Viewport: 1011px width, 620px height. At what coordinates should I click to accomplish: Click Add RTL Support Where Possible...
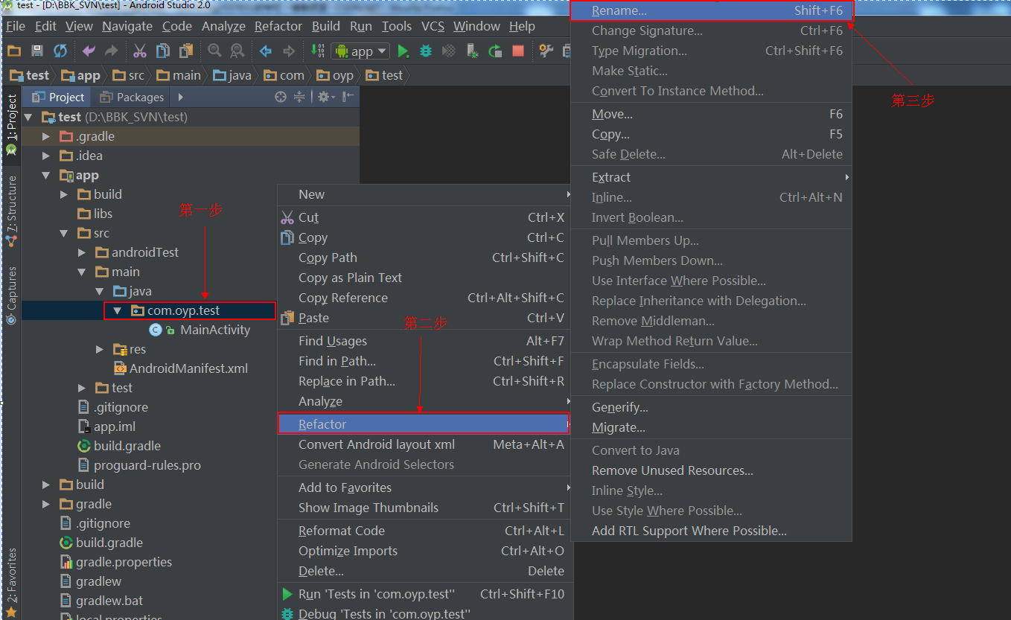[x=711, y=531]
